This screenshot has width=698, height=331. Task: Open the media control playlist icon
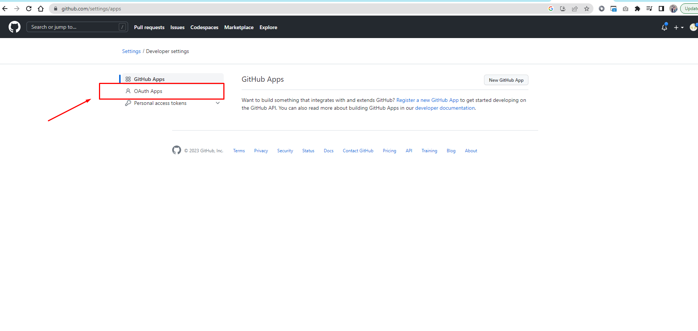tap(649, 9)
